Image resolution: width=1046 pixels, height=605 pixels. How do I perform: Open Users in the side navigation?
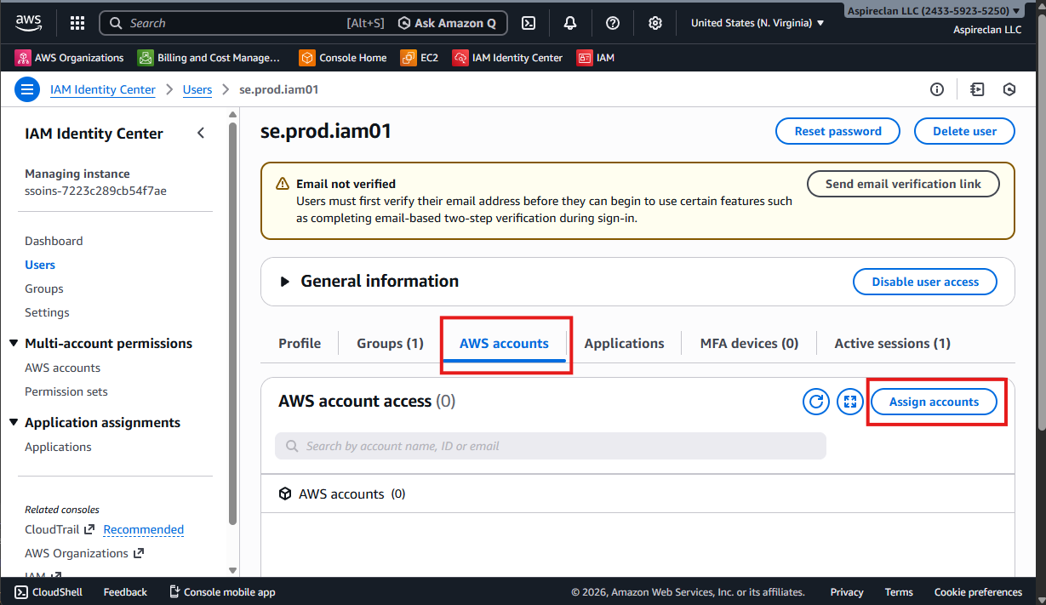pos(40,265)
